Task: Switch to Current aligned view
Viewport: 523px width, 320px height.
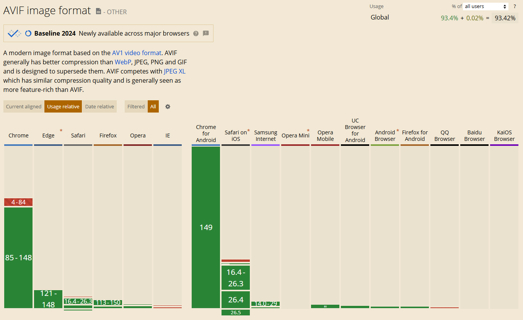Action: click(x=24, y=106)
